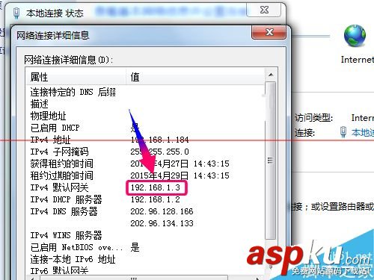The height and width of the screenshot is (280, 374).
Task: Click the Internet label under the globe
Action: tap(358, 60)
